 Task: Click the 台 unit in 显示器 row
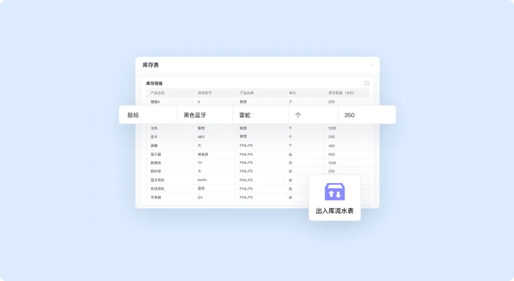[290, 154]
